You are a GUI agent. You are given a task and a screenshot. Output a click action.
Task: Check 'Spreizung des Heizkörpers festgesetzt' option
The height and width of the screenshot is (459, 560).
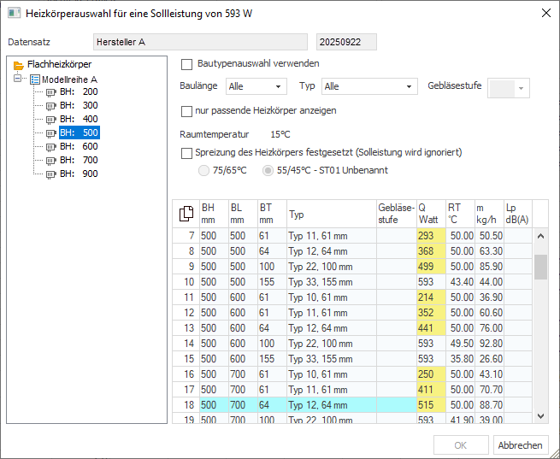click(186, 154)
